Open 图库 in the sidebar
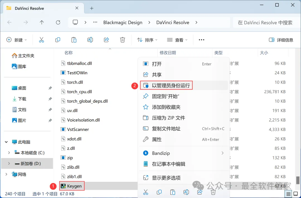Screen dimensions: 301x198 [19, 66]
